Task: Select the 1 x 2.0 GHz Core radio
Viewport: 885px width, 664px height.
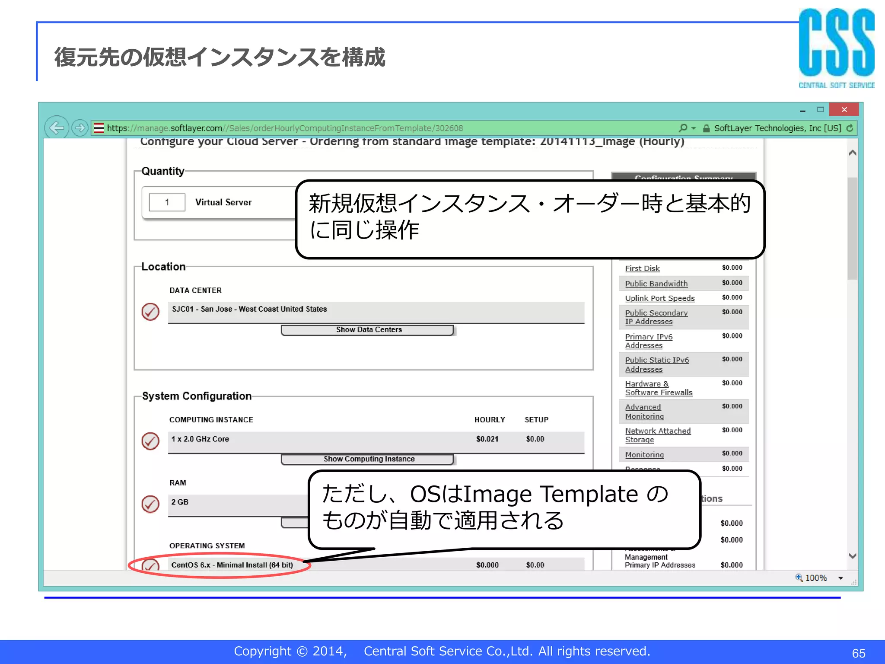Action: tap(150, 441)
